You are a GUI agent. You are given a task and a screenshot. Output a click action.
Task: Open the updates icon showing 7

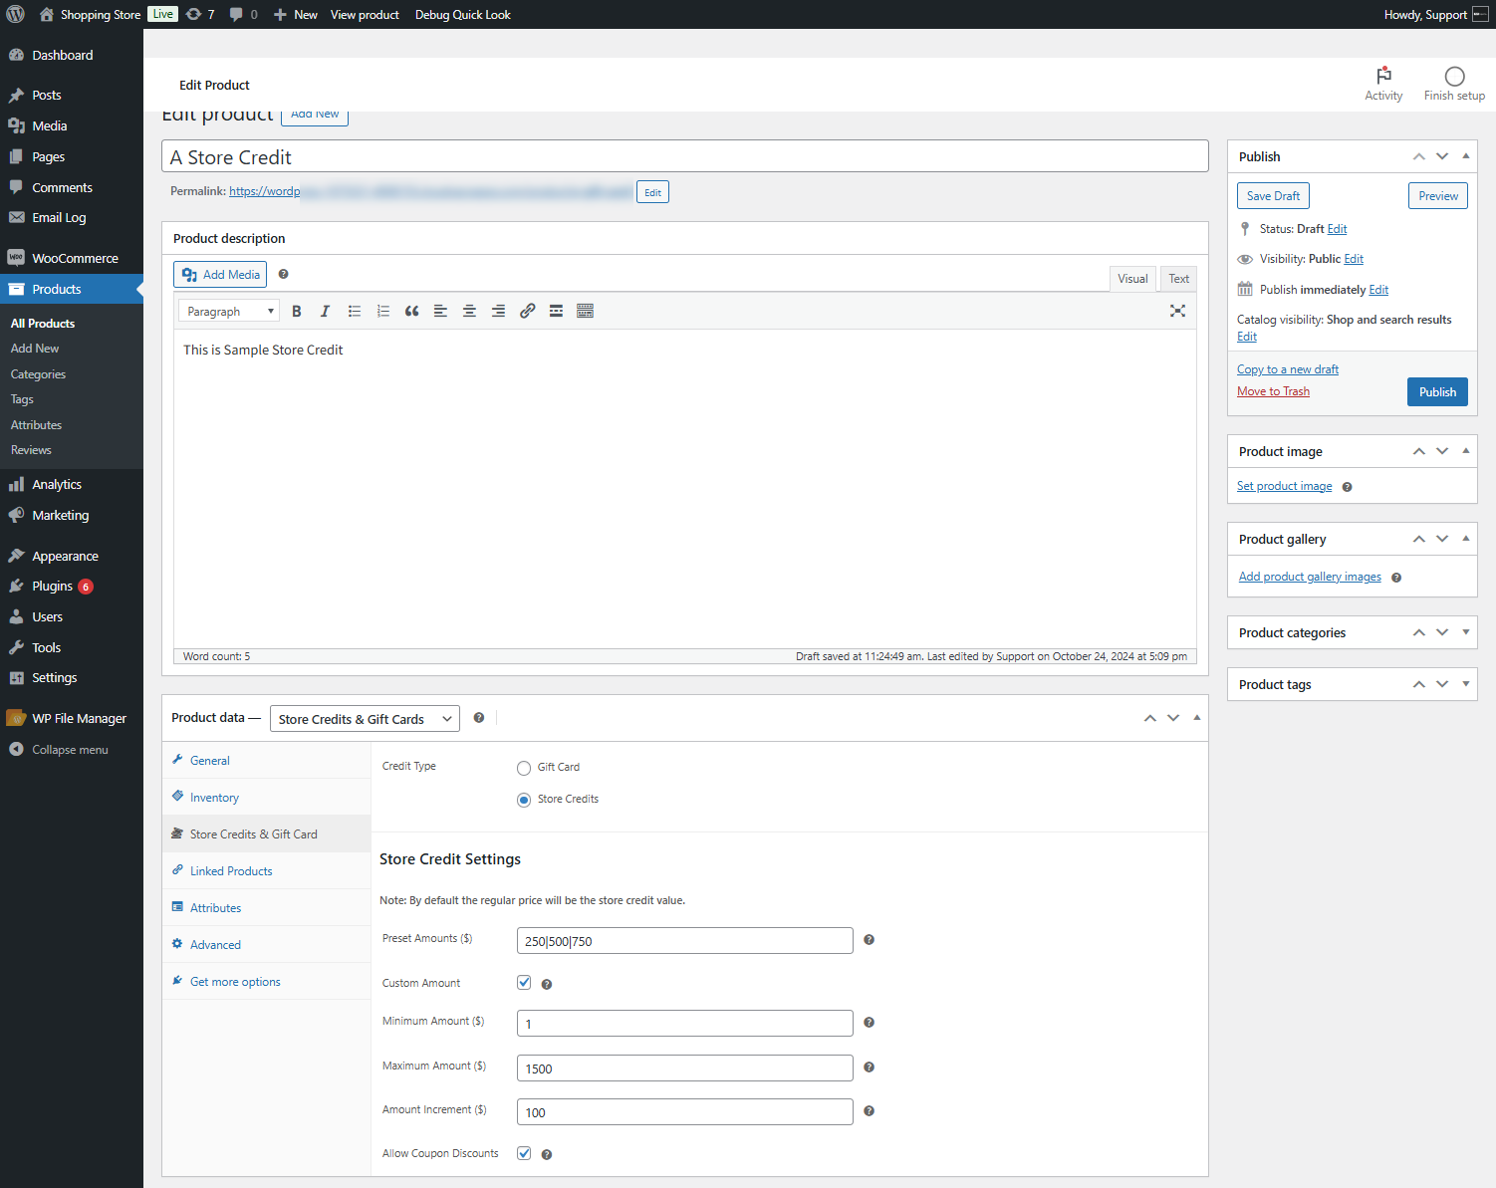(x=200, y=14)
